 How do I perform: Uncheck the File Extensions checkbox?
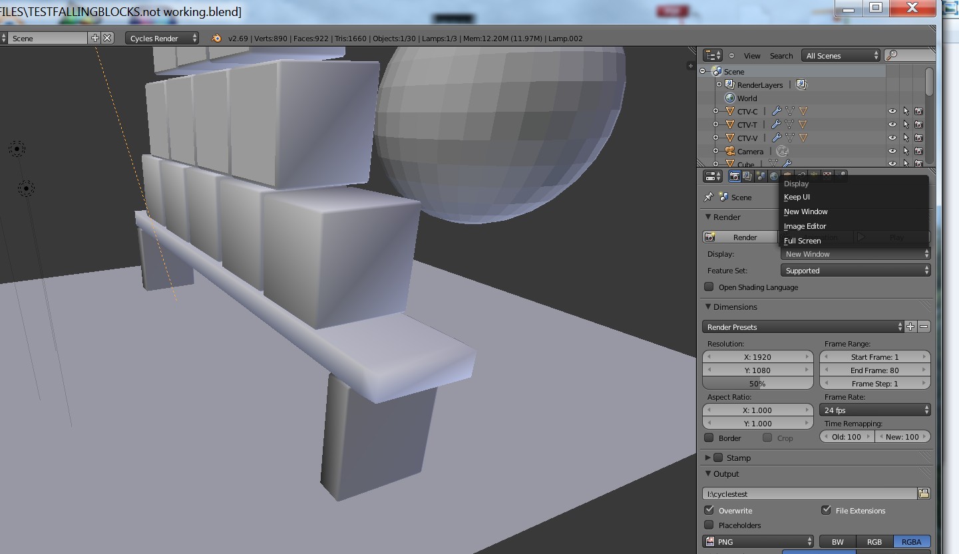[826, 510]
